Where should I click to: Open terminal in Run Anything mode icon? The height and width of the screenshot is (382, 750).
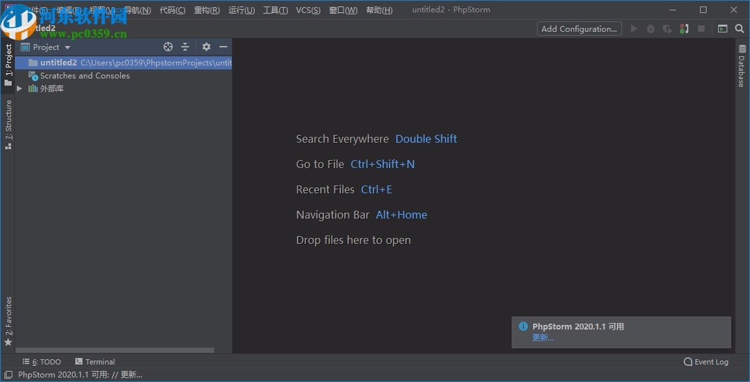tap(723, 29)
